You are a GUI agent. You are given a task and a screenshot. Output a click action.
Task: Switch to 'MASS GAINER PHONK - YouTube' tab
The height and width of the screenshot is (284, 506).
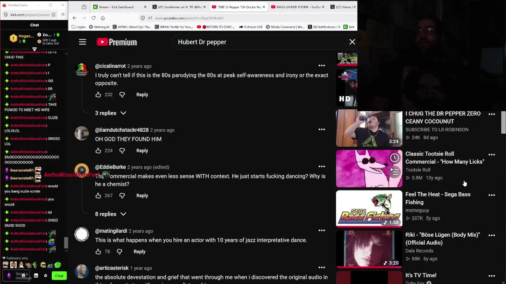pyautogui.click(x=298, y=7)
